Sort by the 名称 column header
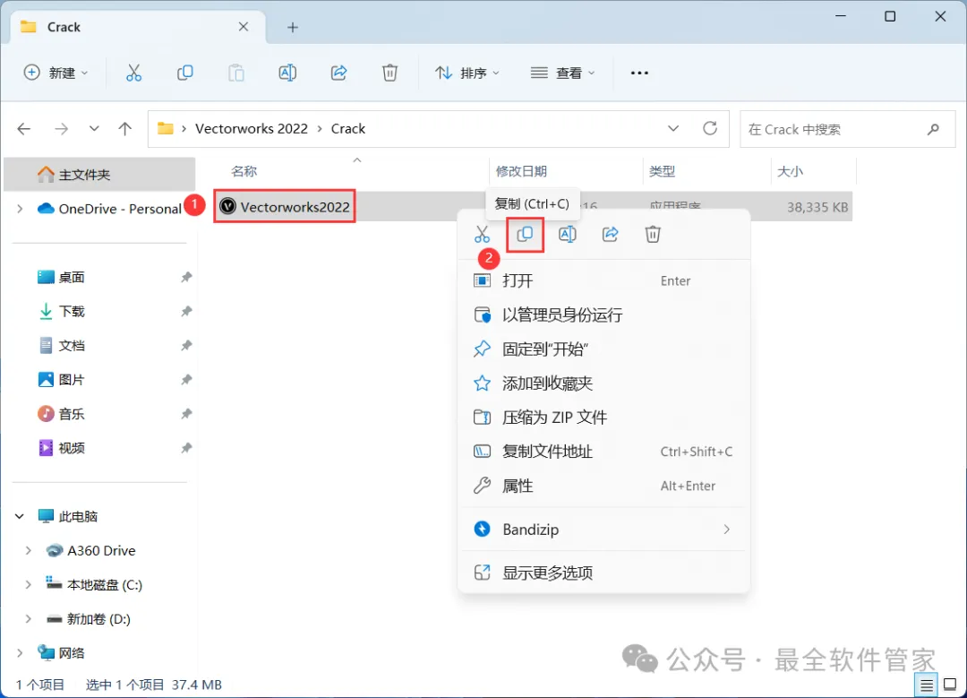Viewport: 967px width, 698px height. click(x=244, y=171)
